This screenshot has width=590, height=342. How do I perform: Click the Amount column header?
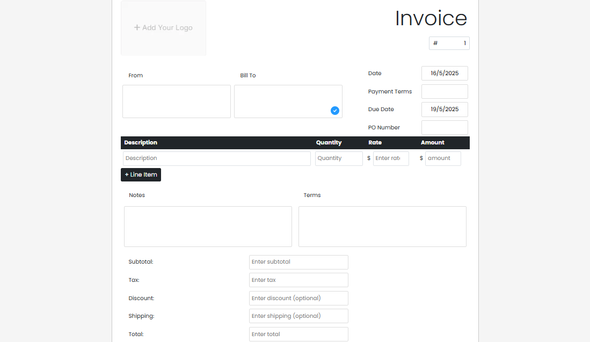(x=433, y=143)
